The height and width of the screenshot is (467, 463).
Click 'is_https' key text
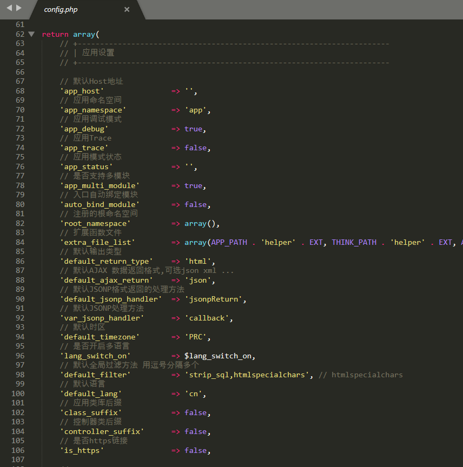(x=82, y=451)
